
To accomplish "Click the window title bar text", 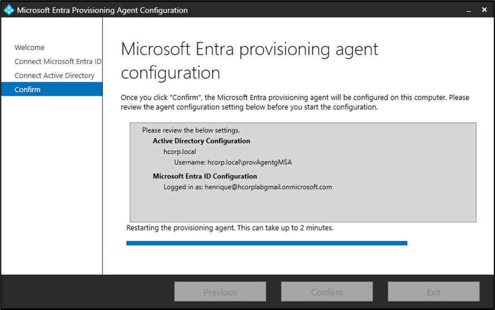I will [x=102, y=10].
